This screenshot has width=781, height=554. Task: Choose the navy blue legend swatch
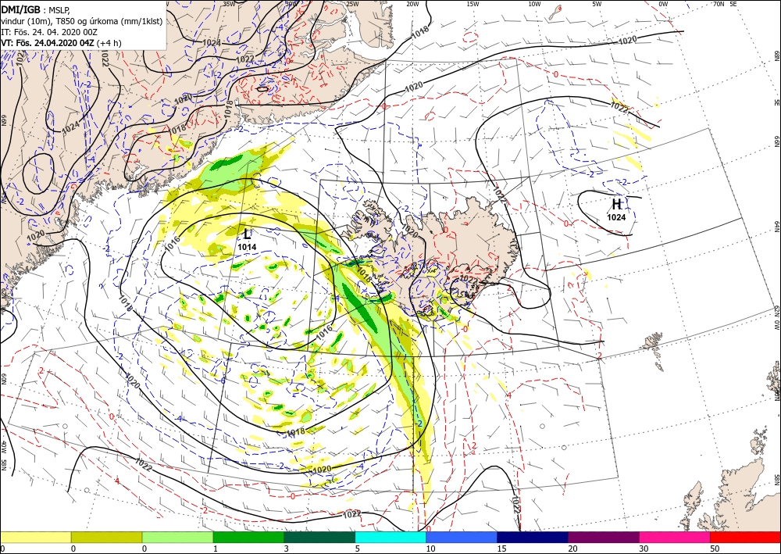pyautogui.click(x=533, y=537)
